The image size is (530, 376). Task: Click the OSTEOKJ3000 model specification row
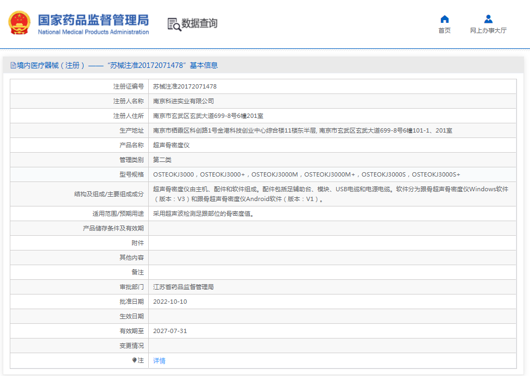pyautogui.click(x=306, y=174)
